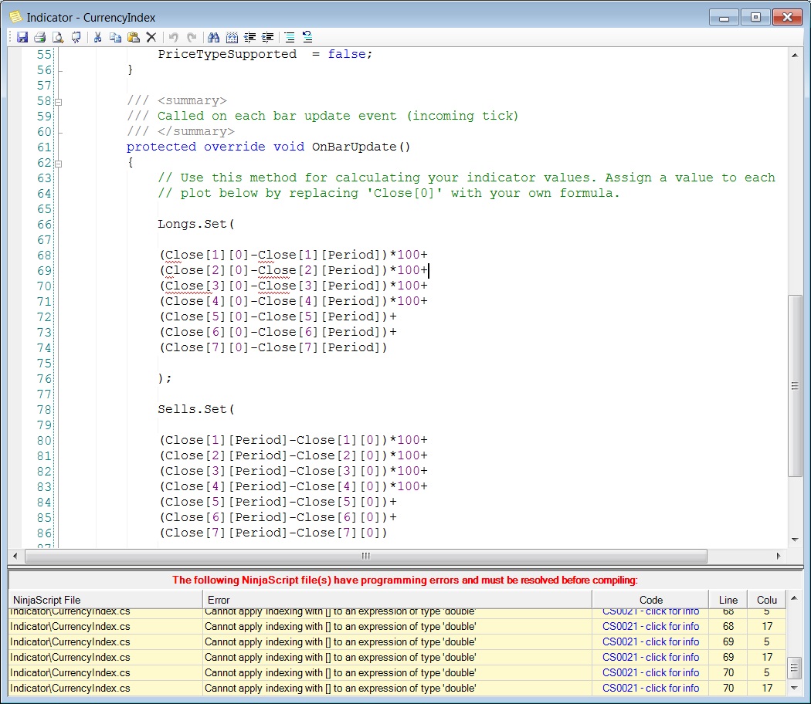Image resolution: width=811 pixels, height=704 pixels.
Task: Select error message text for line 68 column 17
Action: click(341, 627)
